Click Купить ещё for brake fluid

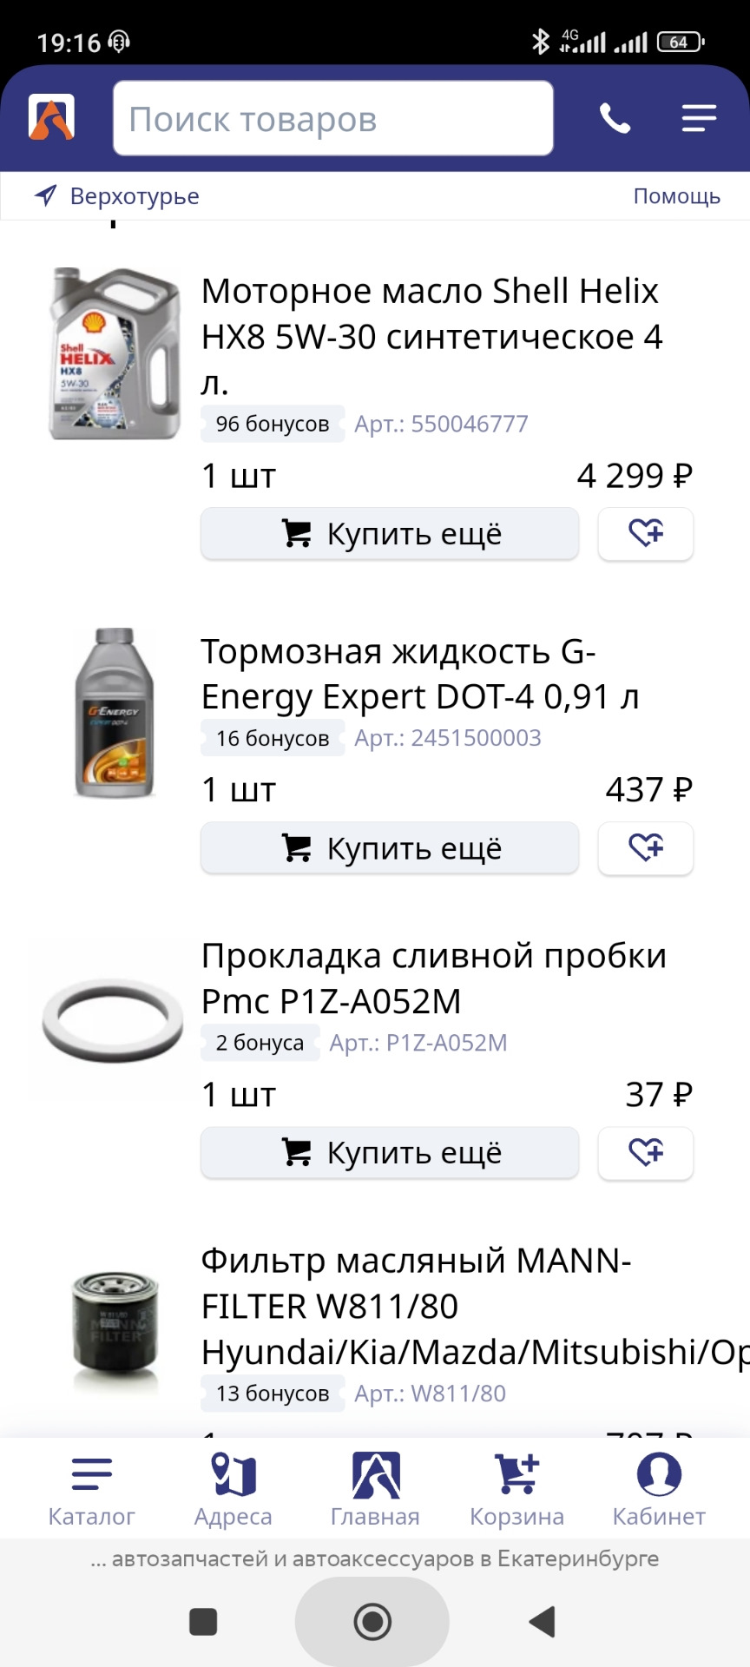390,847
